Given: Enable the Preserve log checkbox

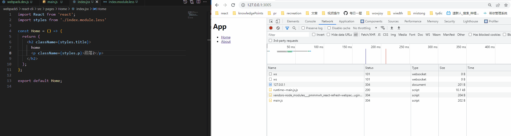Looking at the screenshot, I should tap(303, 28).
